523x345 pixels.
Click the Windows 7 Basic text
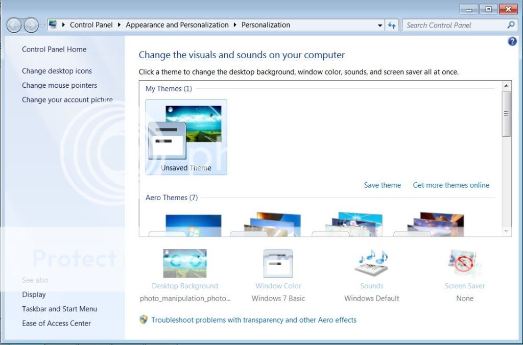coord(278,299)
